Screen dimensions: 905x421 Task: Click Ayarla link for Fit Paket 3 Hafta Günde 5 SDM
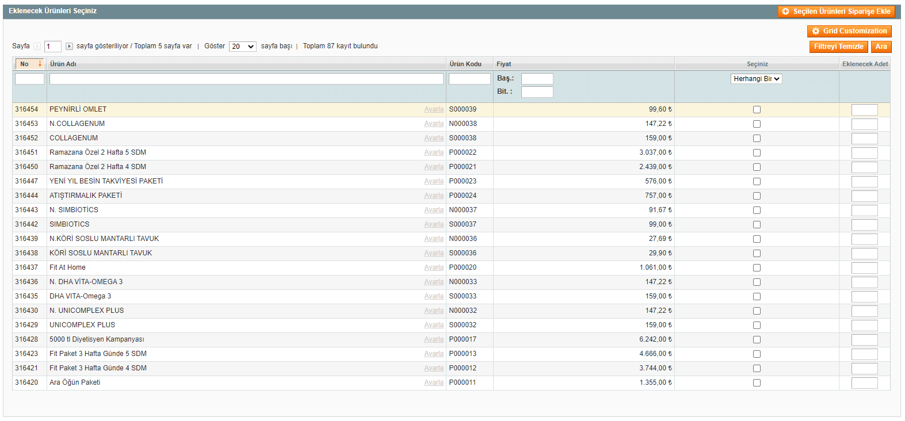tap(434, 354)
